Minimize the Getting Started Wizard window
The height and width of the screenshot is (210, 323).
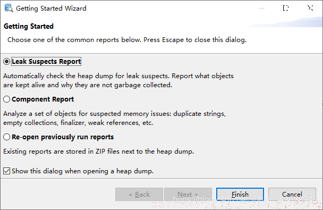262,9
